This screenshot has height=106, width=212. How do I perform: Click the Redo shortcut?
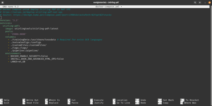coord(141,103)
